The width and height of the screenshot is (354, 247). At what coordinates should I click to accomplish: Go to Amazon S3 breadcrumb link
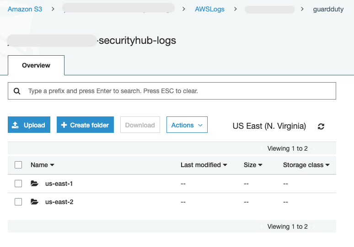point(25,9)
